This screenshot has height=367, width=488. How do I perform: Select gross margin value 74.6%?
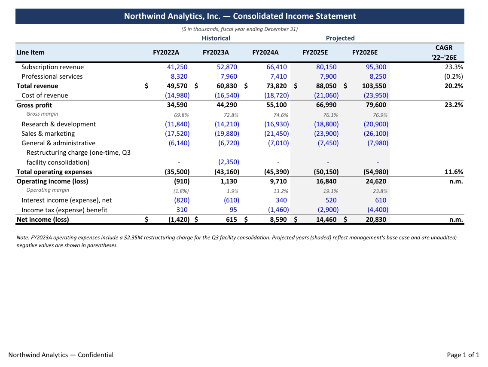tap(281, 115)
